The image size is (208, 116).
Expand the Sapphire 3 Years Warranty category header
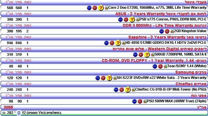(104, 37)
